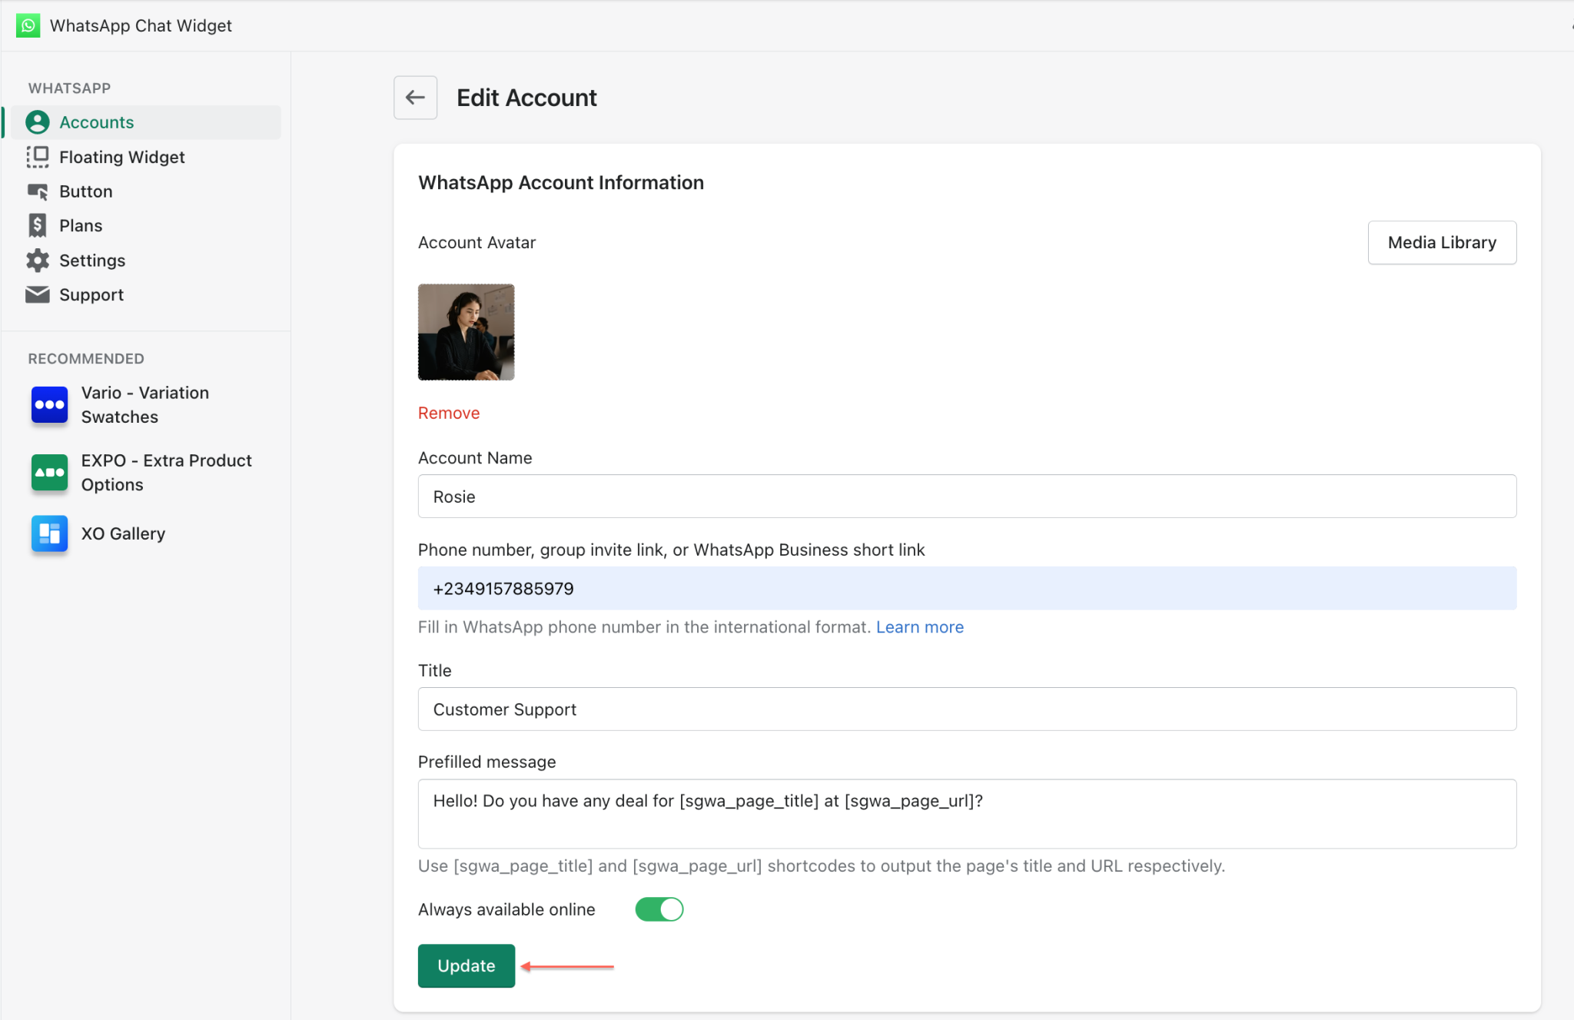Click the Account Avatar label
The height and width of the screenshot is (1020, 1574).
point(477,243)
